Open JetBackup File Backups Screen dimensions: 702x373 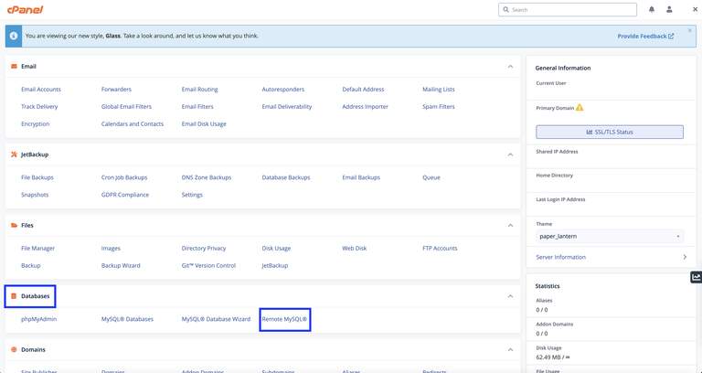tap(37, 177)
